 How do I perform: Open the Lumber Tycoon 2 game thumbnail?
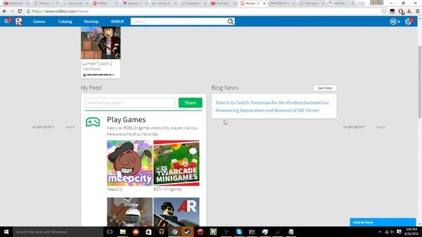coord(101,43)
